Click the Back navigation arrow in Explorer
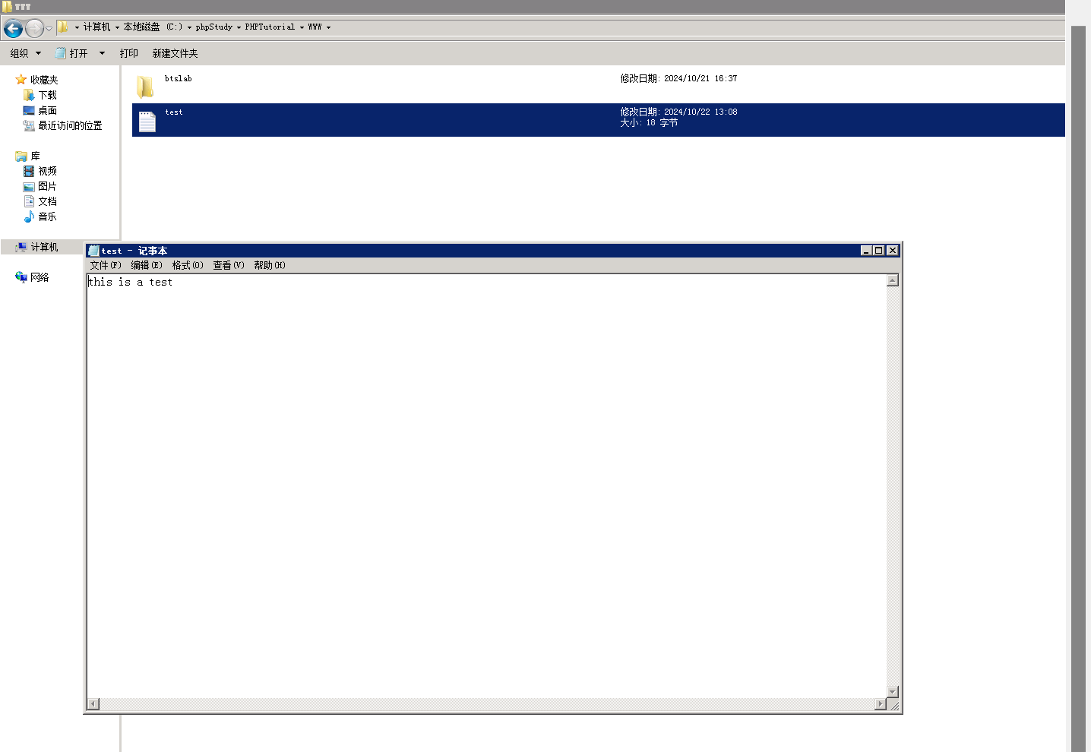 [13, 29]
